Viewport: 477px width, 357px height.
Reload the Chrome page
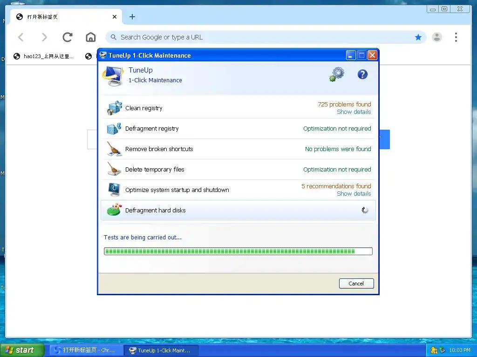(67, 37)
